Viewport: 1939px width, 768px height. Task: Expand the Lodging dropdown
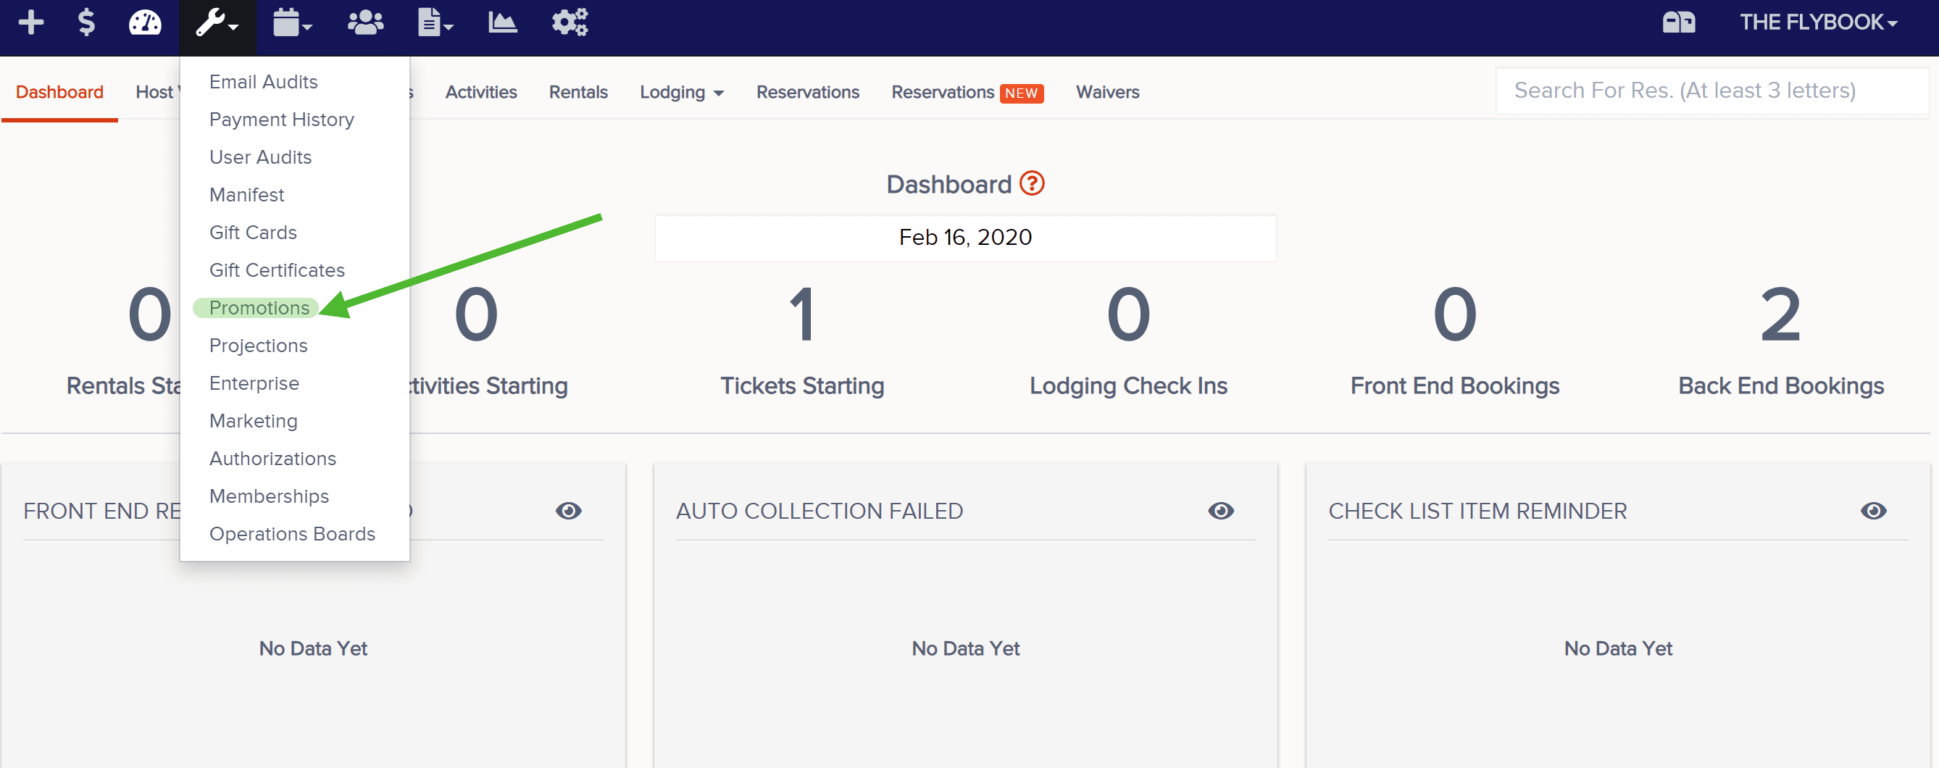(x=681, y=92)
